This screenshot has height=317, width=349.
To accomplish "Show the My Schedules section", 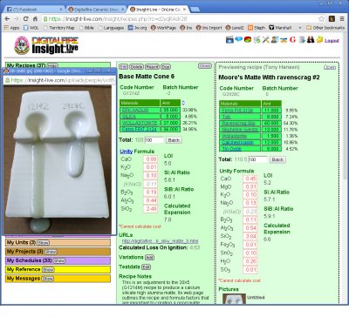I will (x=59, y=260).
